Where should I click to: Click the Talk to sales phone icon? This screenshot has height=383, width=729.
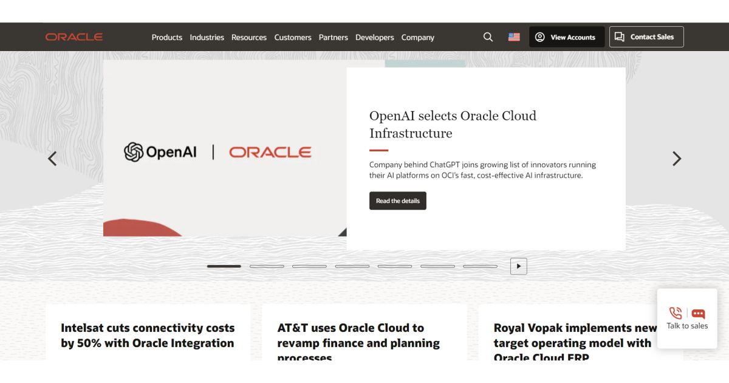click(675, 313)
